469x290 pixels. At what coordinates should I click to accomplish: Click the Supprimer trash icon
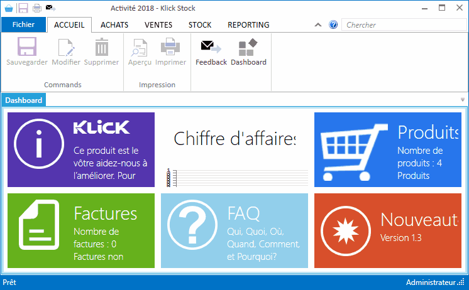click(101, 48)
